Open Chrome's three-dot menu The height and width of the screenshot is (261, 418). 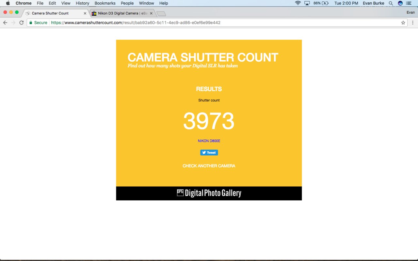coord(413,23)
